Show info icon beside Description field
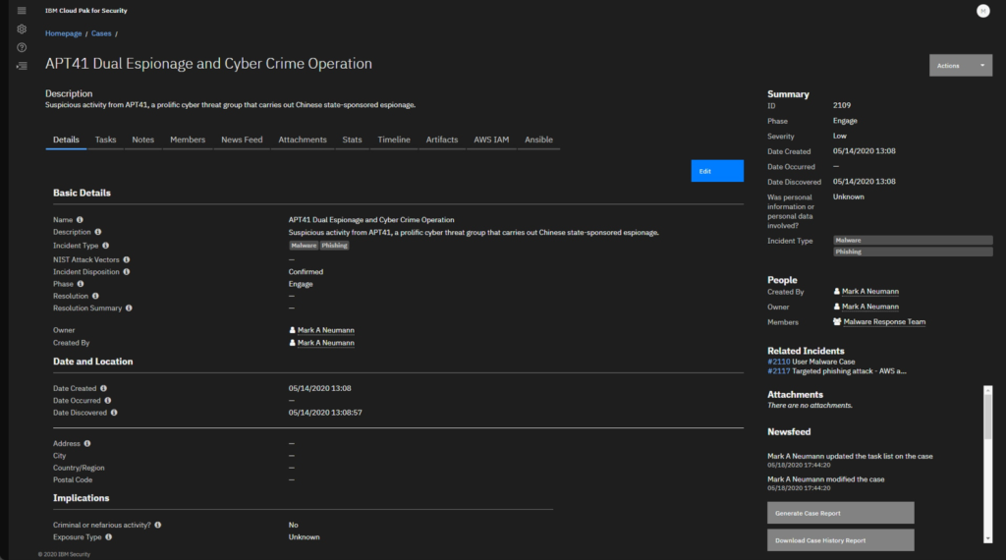Viewport: 1006px width, 560px height. [x=97, y=232]
